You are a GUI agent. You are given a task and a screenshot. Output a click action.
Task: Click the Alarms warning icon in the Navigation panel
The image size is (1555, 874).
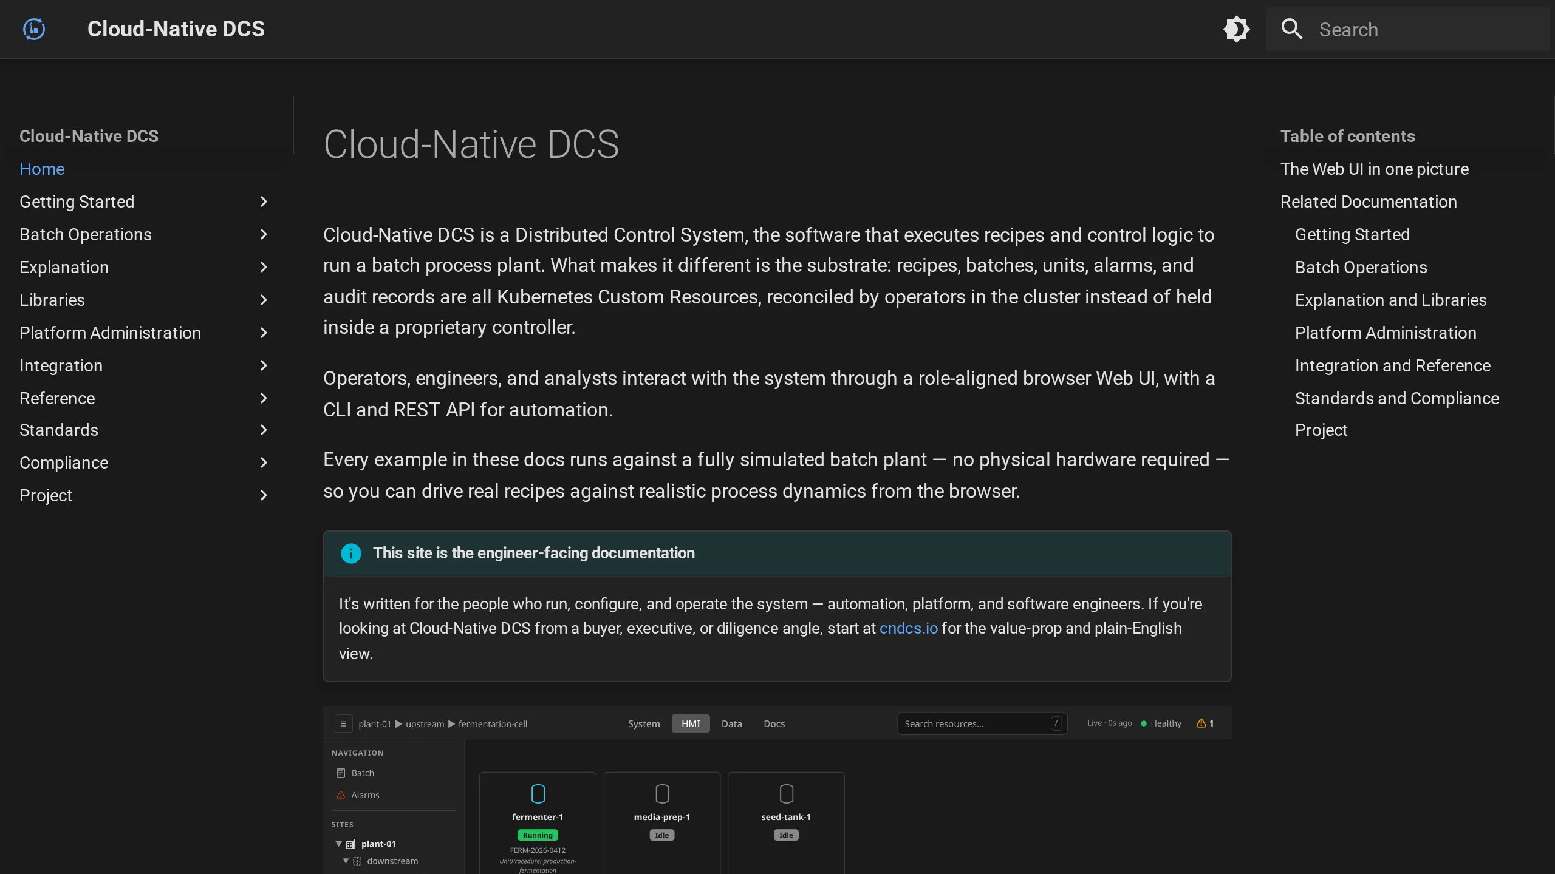(341, 794)
